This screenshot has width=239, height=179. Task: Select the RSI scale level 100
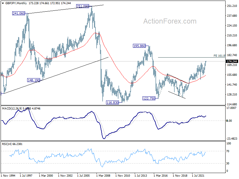point(229,143)
